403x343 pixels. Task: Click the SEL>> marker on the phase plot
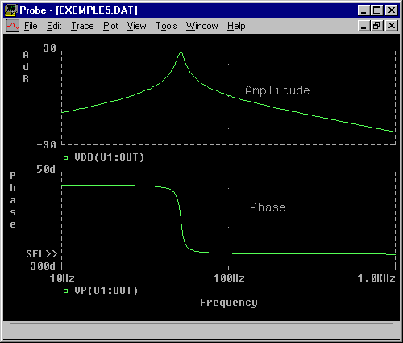[42, 254]
